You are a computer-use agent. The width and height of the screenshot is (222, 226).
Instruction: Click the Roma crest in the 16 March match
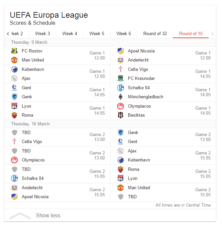[121, 169]
